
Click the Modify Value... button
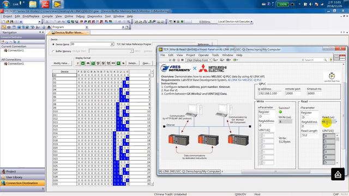(61, 63)
